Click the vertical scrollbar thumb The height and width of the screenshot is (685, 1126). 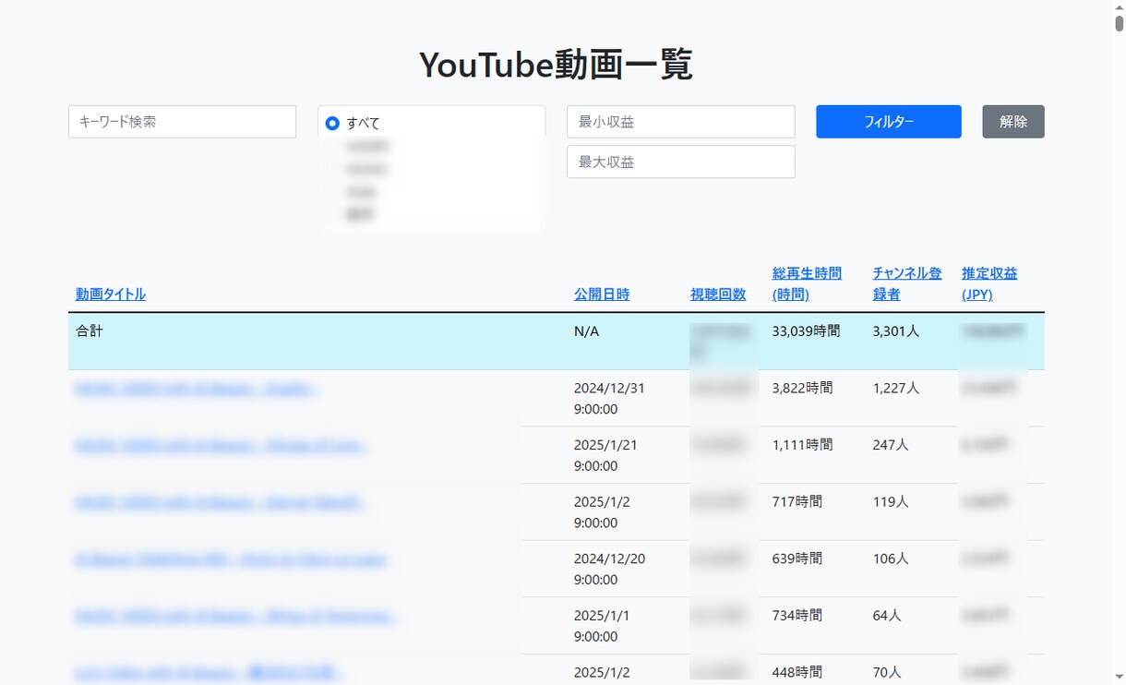pos(1119,23)
